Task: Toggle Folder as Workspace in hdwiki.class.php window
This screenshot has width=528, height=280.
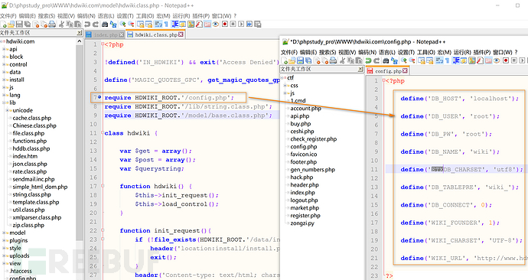Action: click(x=207, y=24)
